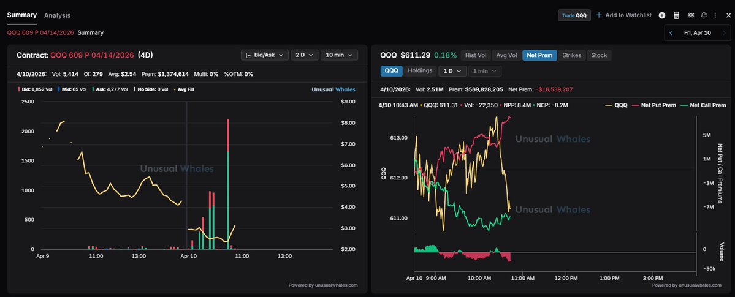Select the Hist Vol tab

pyautogui.click(x=476, y=55)
